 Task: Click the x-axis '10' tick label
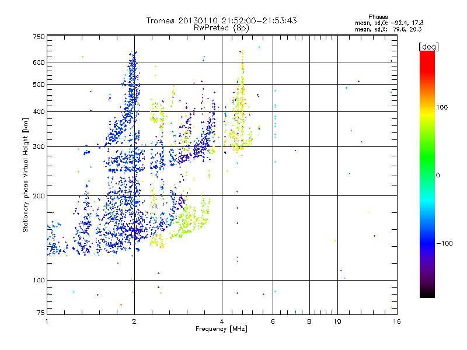[337, 321]
